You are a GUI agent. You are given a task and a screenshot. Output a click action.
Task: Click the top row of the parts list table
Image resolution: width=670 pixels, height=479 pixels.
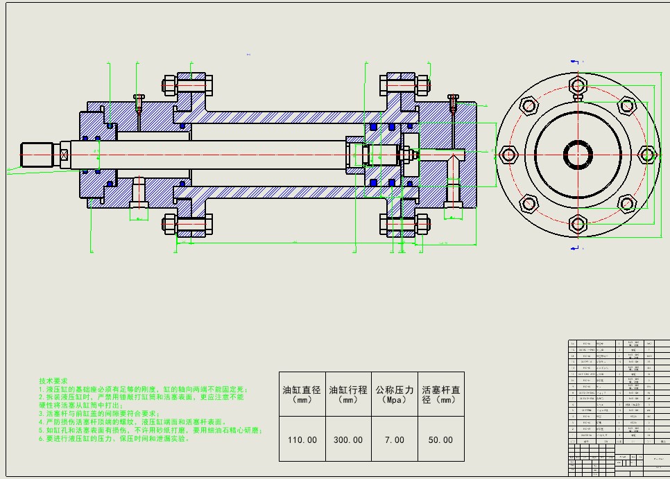[610, 344]
